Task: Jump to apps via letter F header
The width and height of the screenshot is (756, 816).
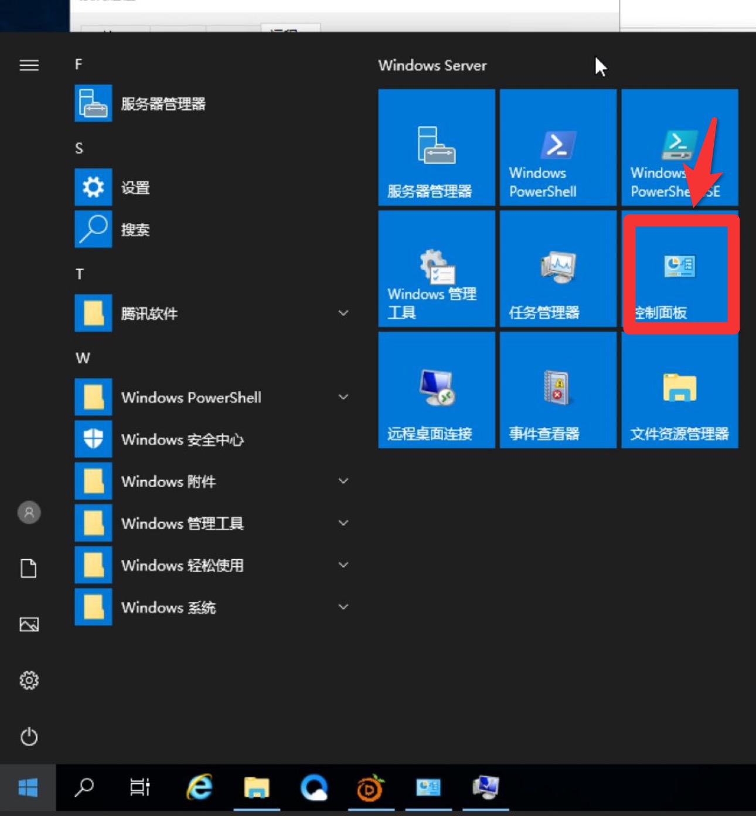Action: pos(79,64)
